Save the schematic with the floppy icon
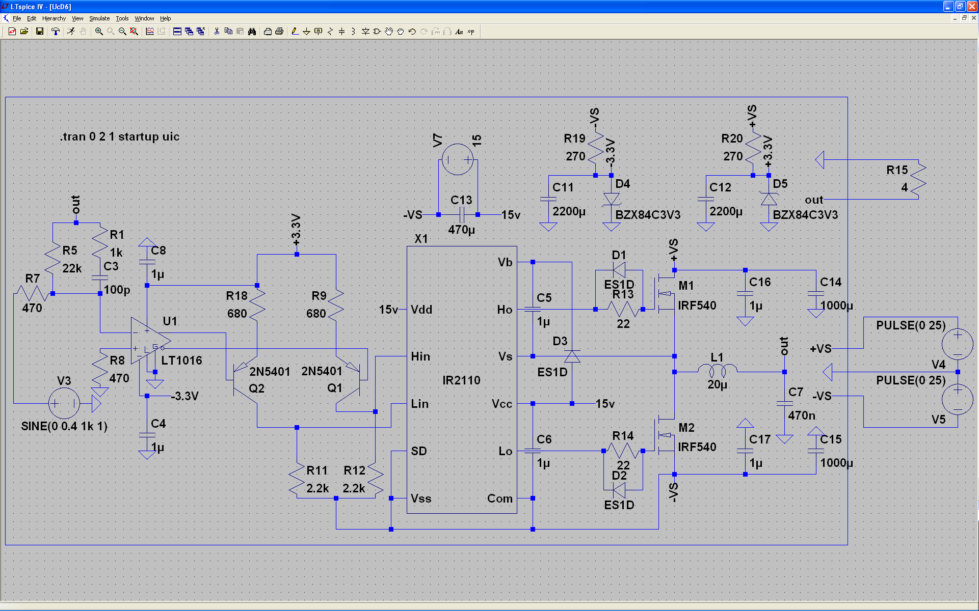The width and height of the screenshot is (979, 611). (x=39, y=32)
